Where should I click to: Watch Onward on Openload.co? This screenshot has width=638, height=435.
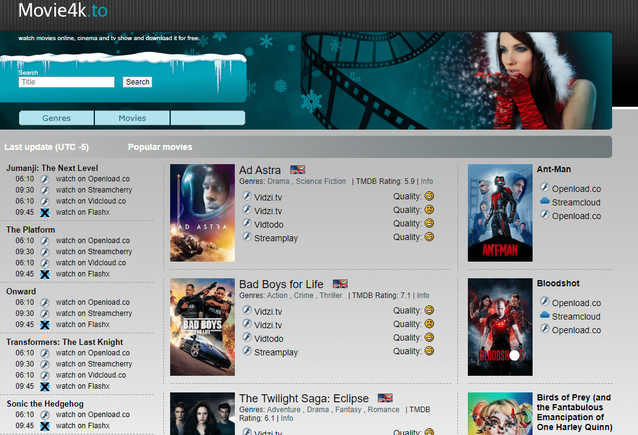pos(92,302)
